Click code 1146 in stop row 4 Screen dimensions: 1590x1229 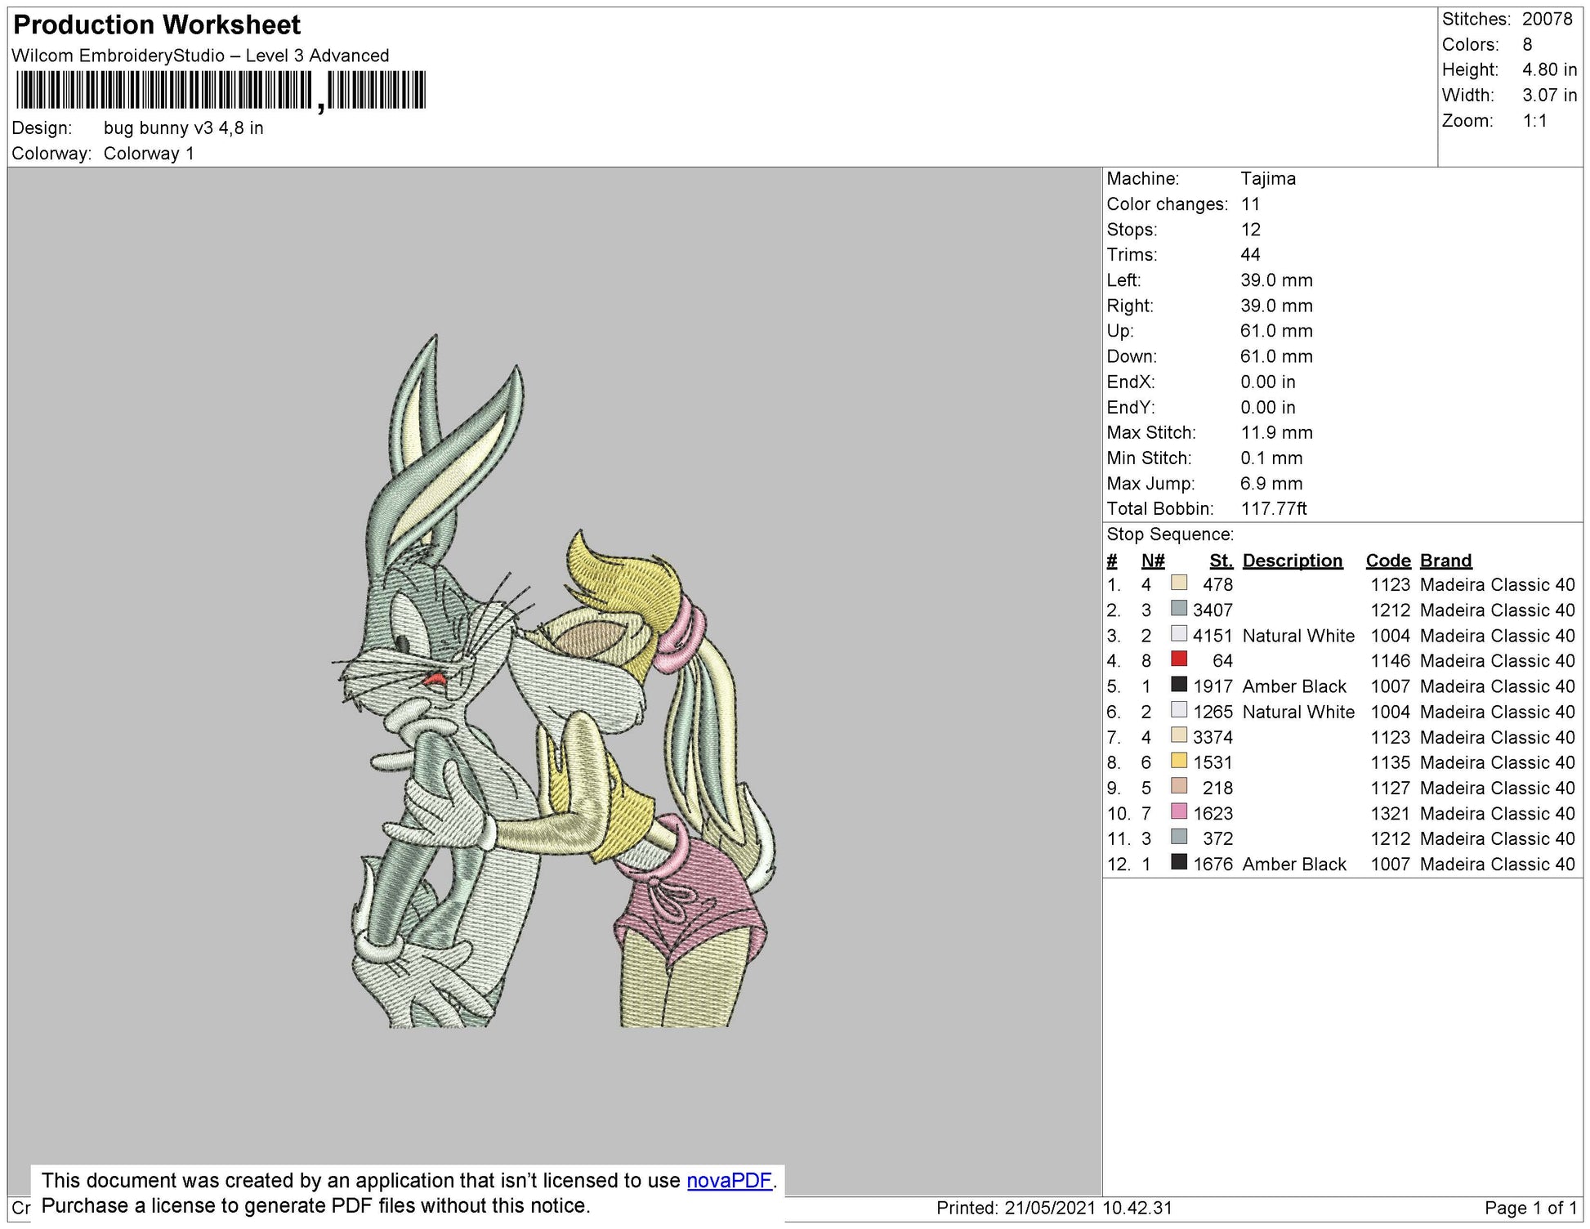[1391, 661]
